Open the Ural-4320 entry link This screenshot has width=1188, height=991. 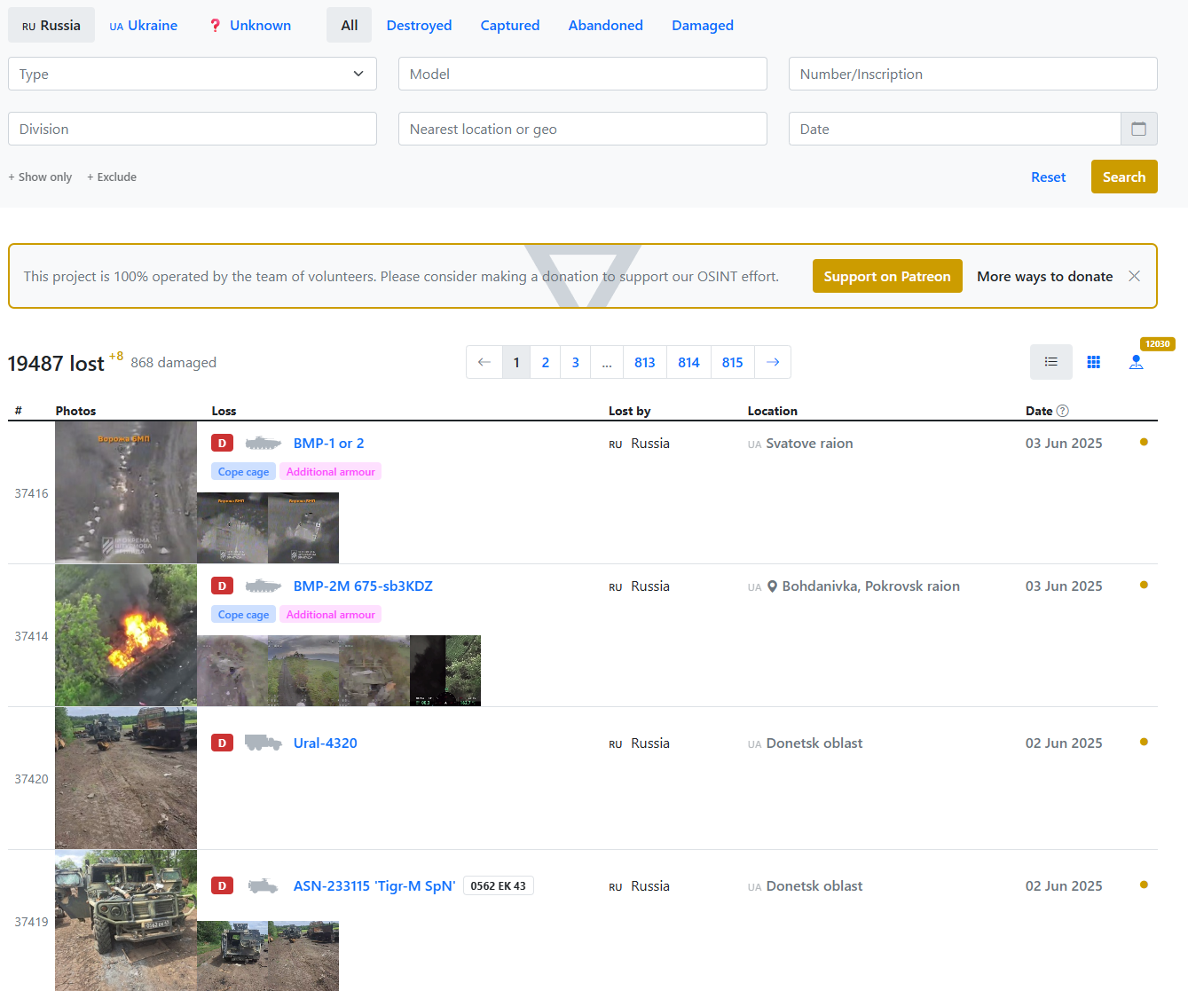tap(326, 743)
